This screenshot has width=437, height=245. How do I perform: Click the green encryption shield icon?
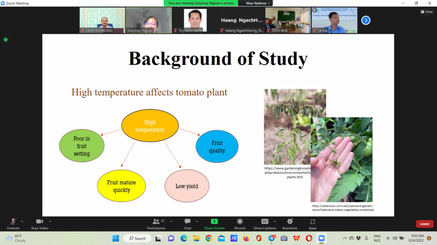[x=6, y=40]
